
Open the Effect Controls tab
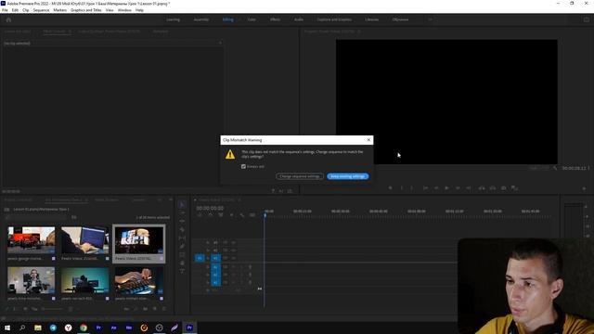(x=55, y=32)
